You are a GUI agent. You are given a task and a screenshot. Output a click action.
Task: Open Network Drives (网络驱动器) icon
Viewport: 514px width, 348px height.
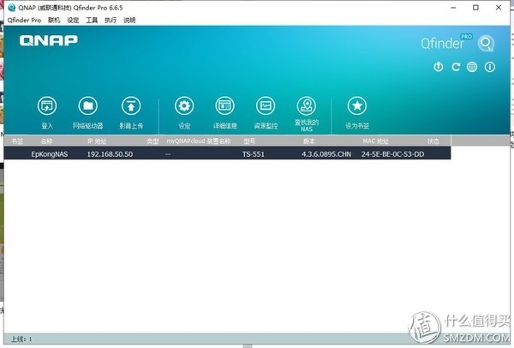point(88,106)
